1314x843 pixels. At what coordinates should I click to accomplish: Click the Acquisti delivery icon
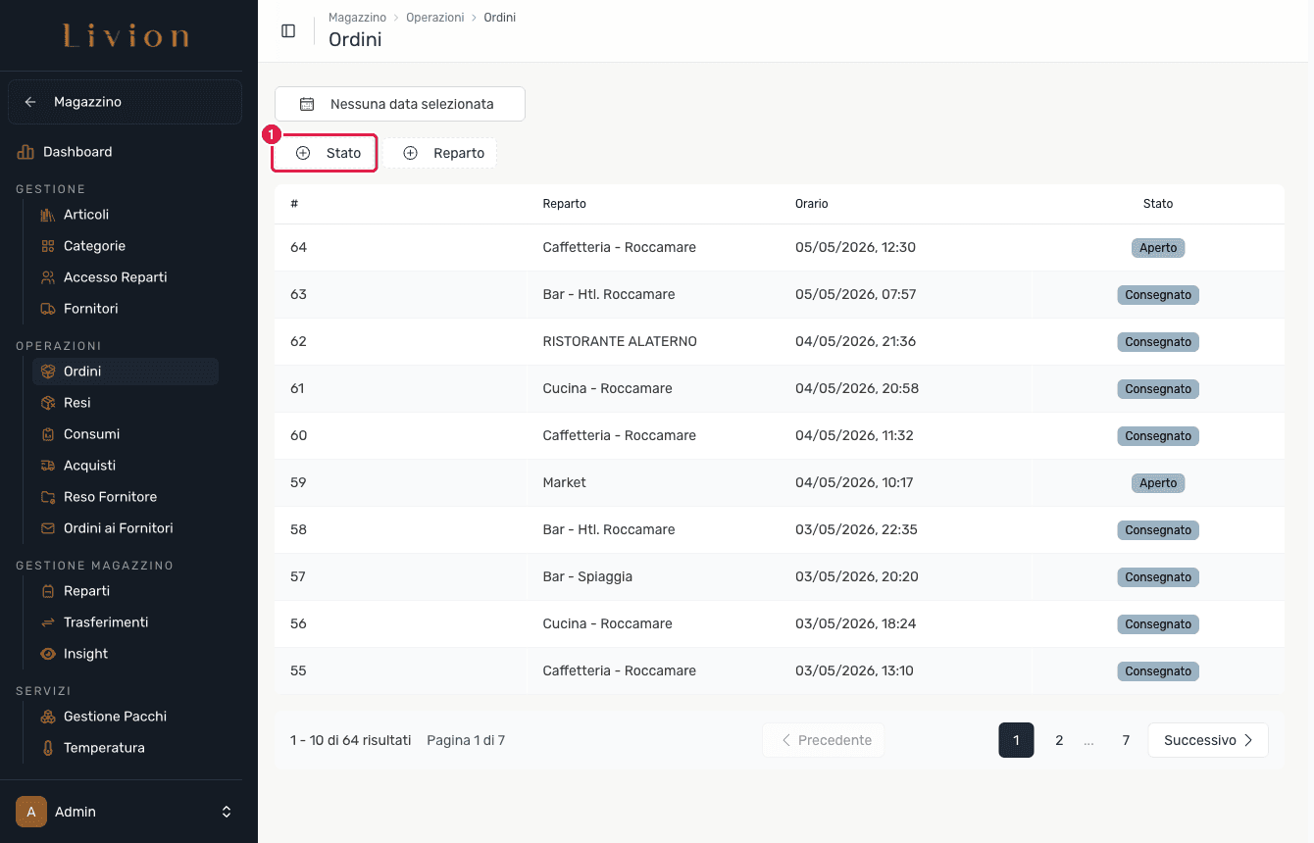click(x=47, y=466)
